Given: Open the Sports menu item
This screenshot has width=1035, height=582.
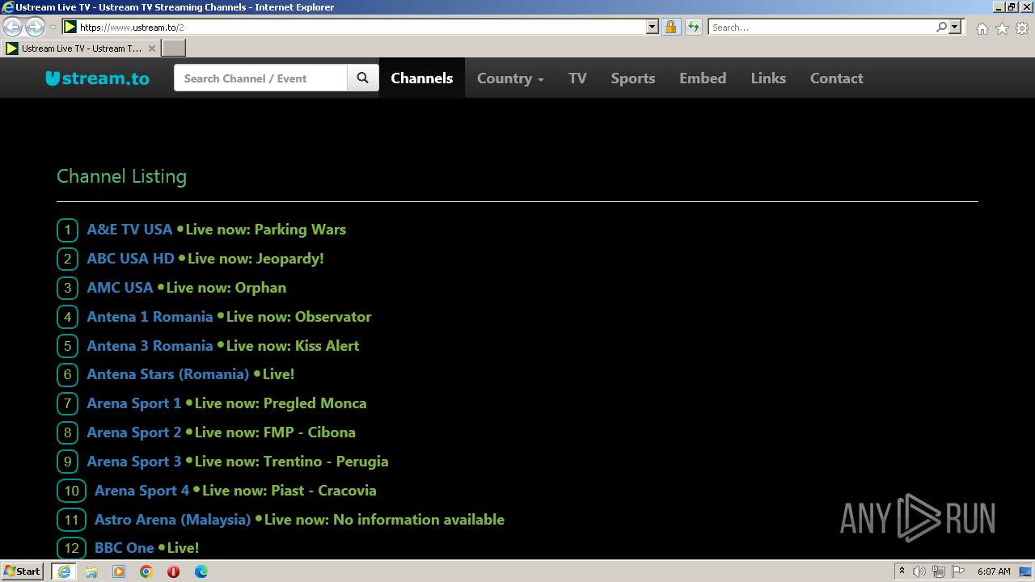Looking at the screenshot, I should tap(632, 78).
